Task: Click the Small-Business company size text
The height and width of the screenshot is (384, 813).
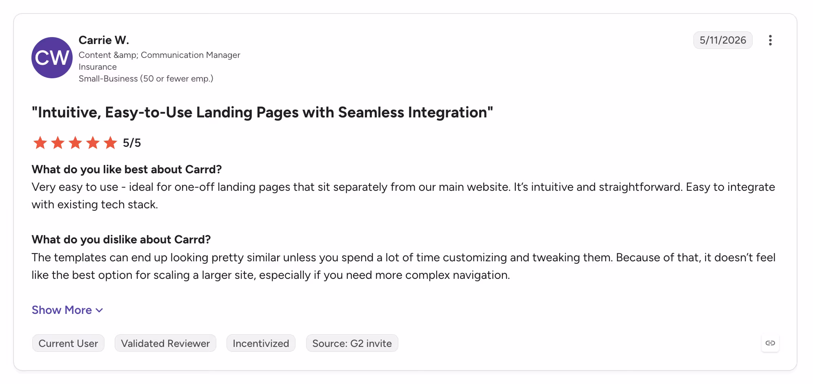Action: [x=146, y=79]
